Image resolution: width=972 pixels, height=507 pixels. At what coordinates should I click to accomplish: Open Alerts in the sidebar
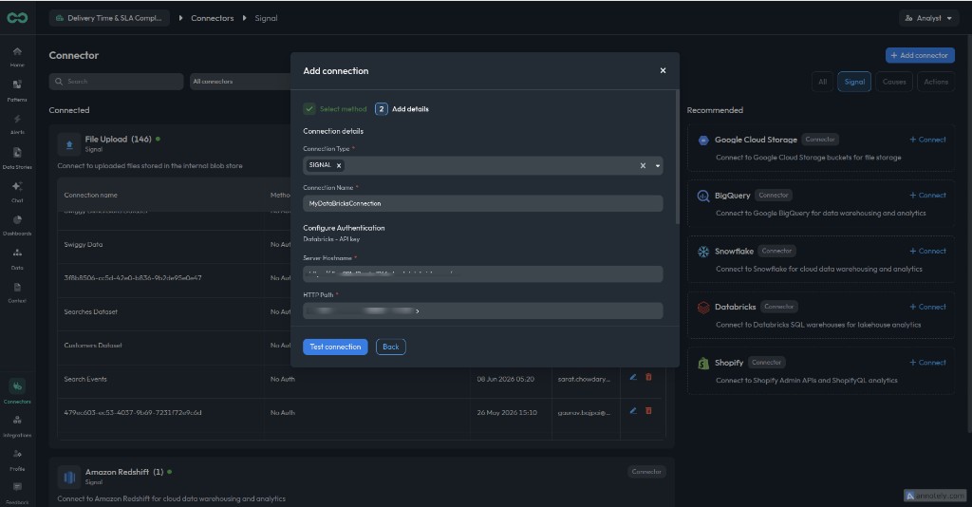click(17, 123)
